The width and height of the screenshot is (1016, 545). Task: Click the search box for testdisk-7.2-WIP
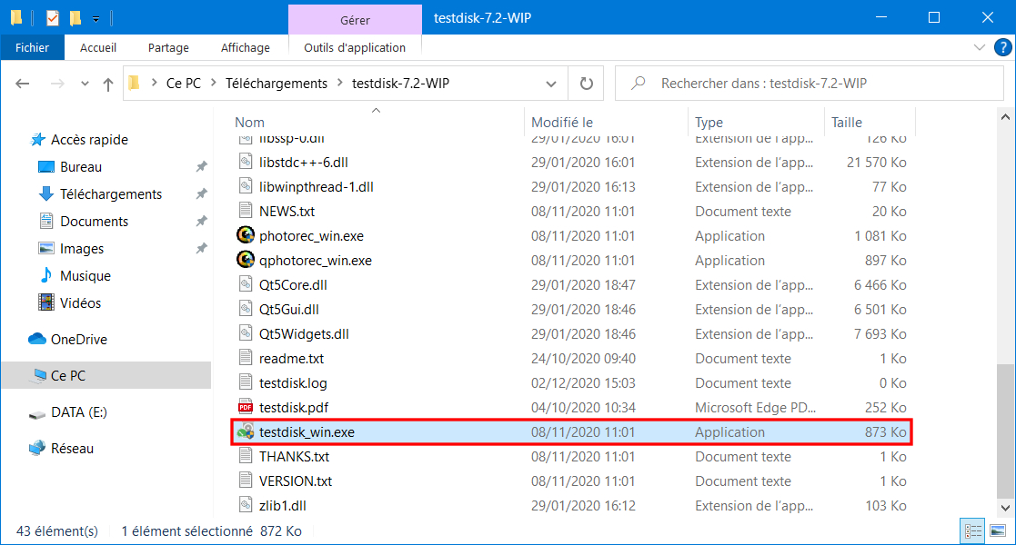[810, 83]
